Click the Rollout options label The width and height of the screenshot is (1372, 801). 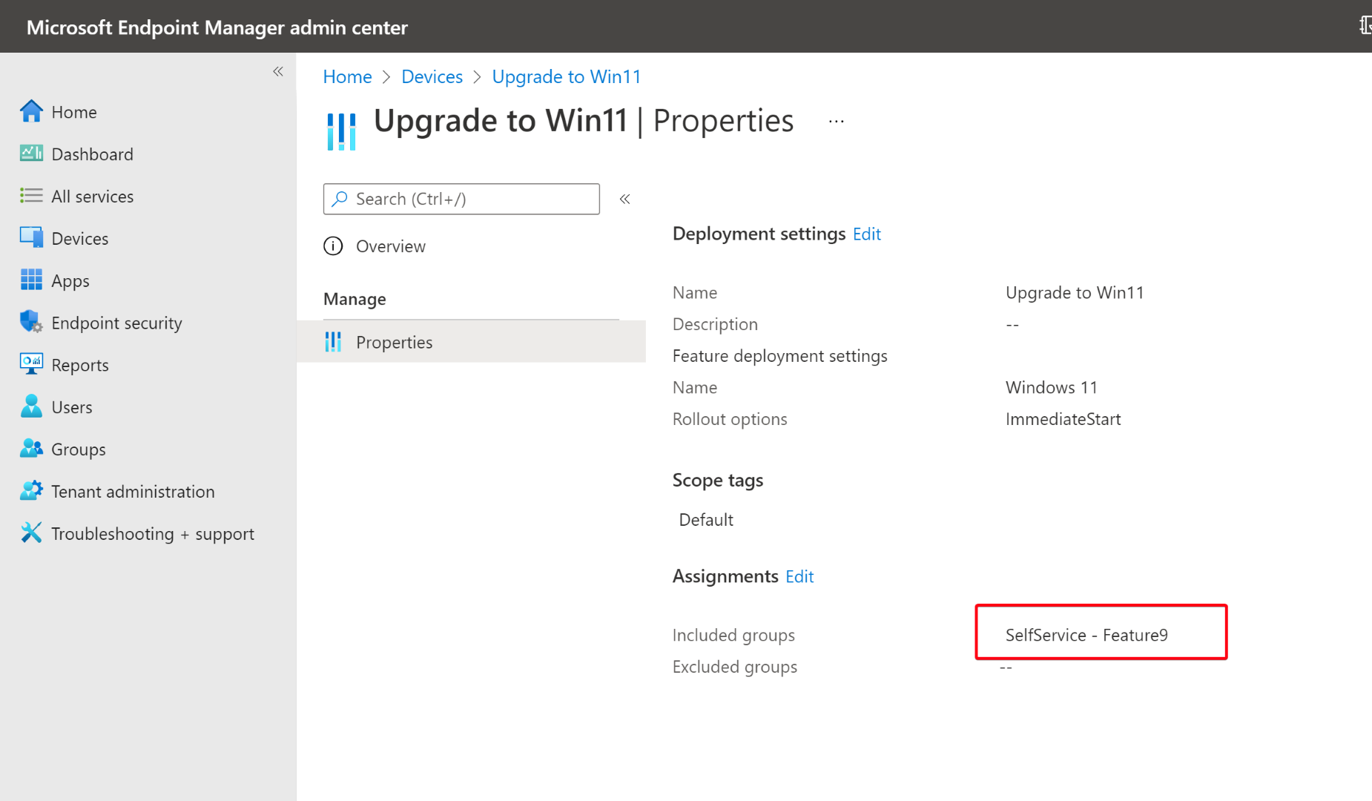click(x=730, y=419)
